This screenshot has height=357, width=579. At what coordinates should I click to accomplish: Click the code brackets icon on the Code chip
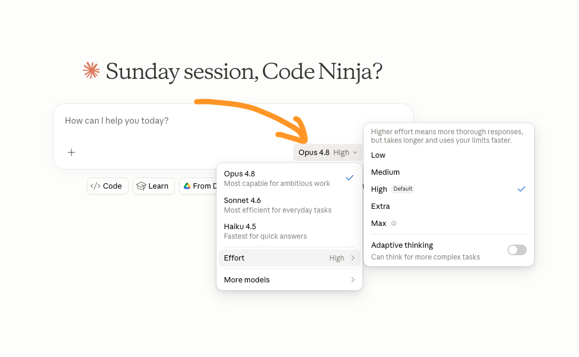click(95, 186)
